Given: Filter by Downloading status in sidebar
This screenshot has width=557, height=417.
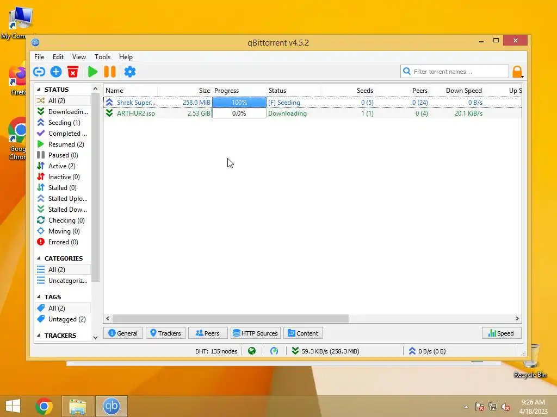Looking at the screenshot, I should pos(63,112).
